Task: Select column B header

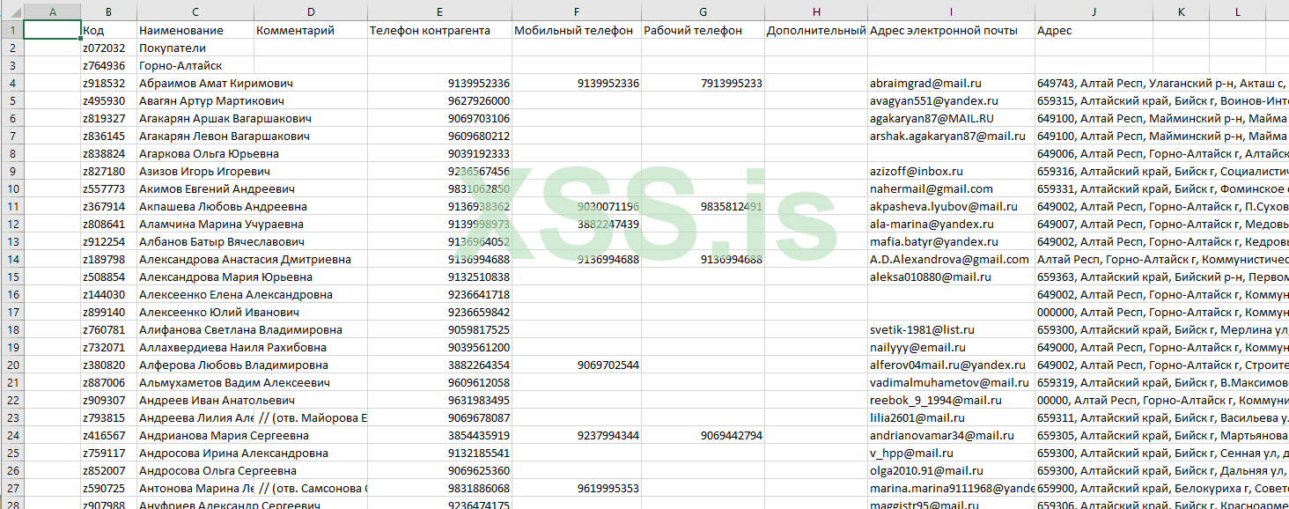Action: (108, 11)
